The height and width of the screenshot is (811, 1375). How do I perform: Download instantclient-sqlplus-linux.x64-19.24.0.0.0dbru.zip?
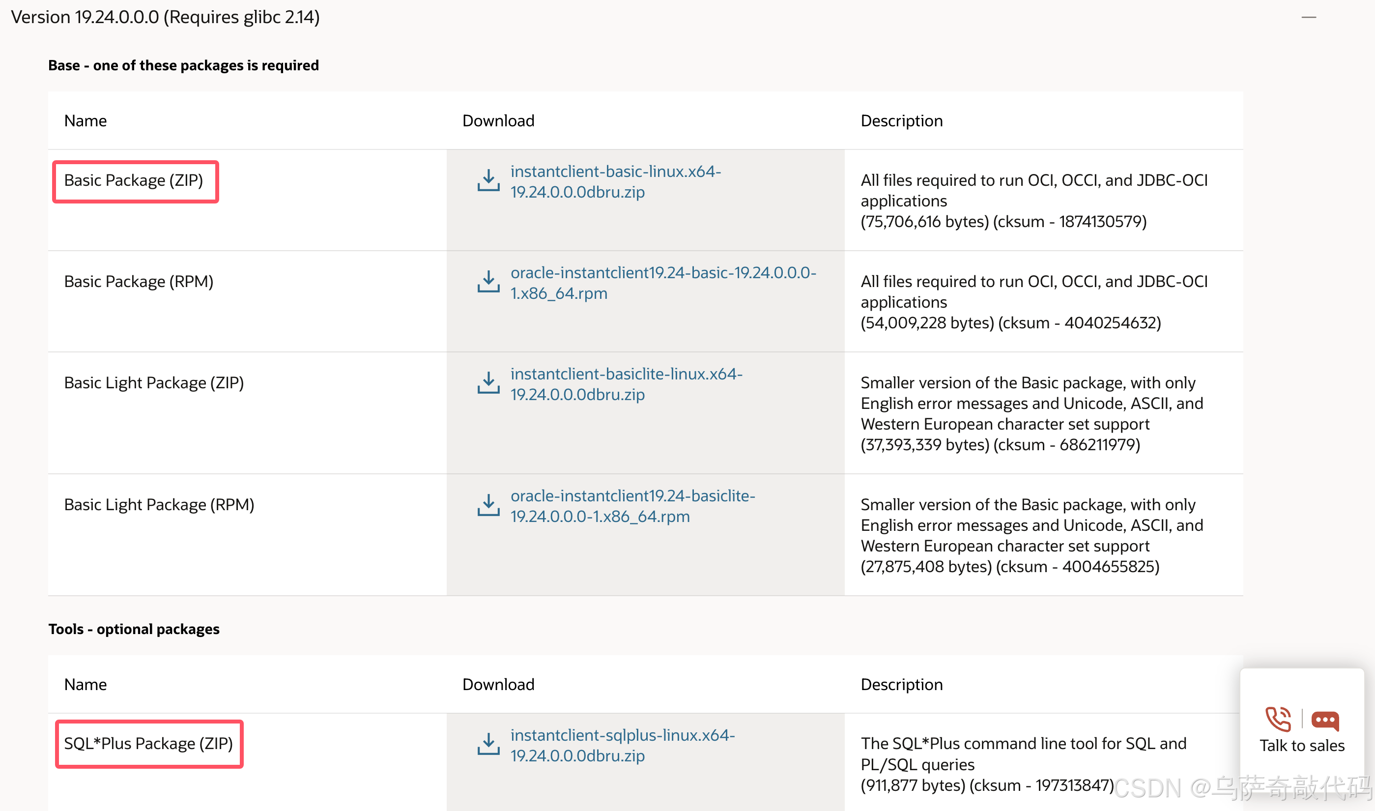pos(623,745)
